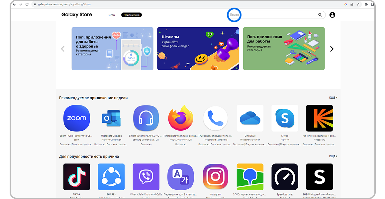This screenshot has width=385, height=199.
Task: Reload the page with refresh icon
Action: (27, 4)
